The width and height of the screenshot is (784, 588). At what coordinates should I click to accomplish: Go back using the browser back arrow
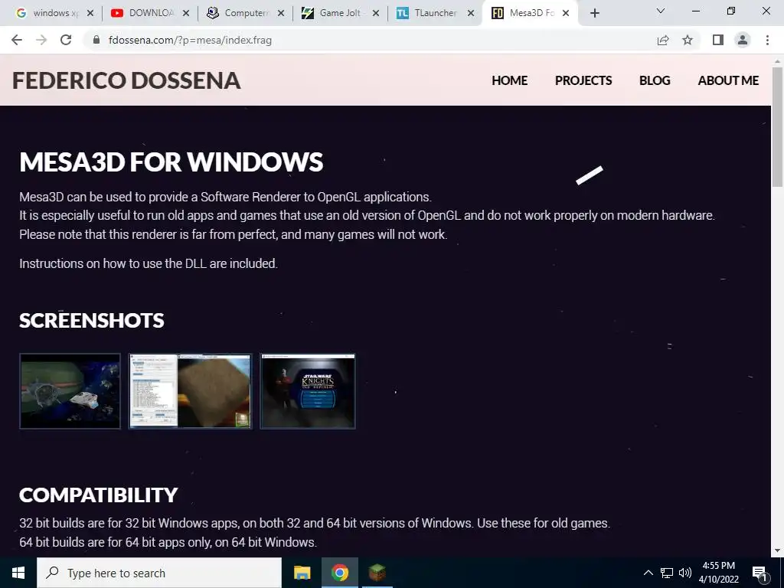point(17,40)
